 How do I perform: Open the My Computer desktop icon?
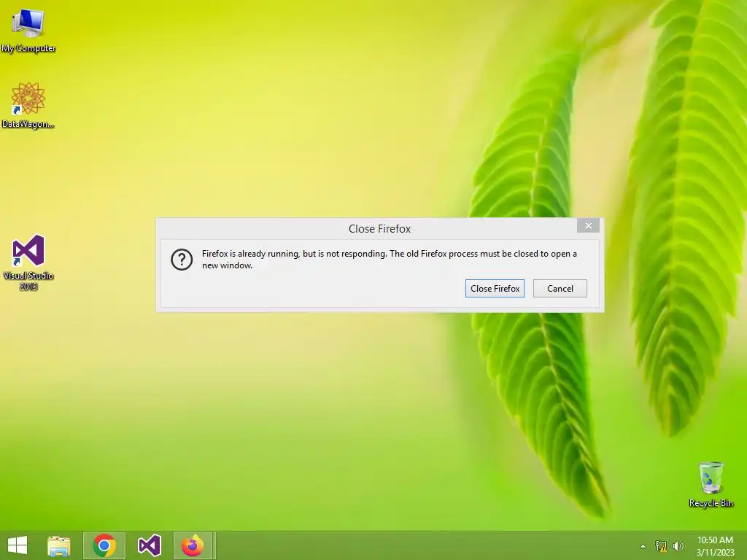point(28,31)
